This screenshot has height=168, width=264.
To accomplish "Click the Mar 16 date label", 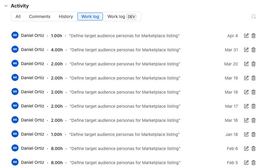I will 231,120.
